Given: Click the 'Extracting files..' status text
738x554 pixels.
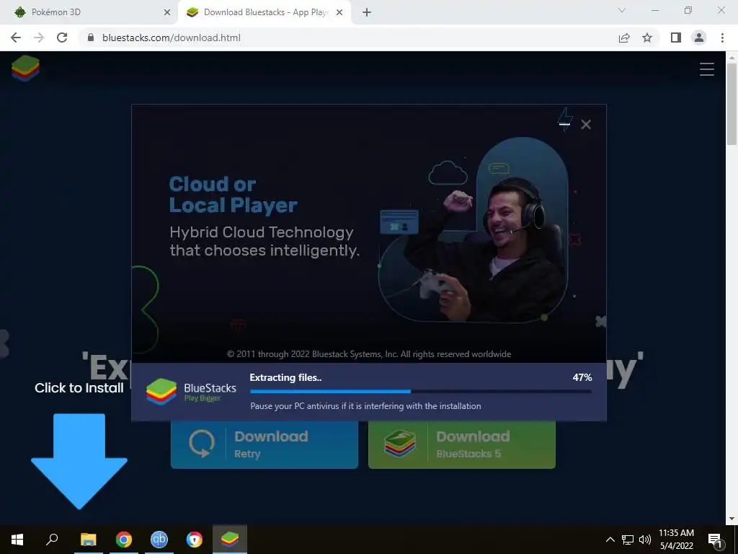Looking at the screenshot, I should click(285, 377).
